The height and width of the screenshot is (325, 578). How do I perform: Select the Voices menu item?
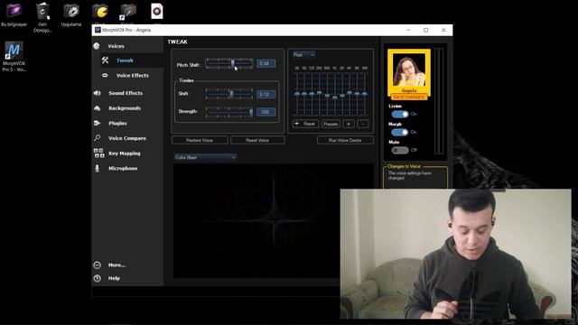(116, 46)
